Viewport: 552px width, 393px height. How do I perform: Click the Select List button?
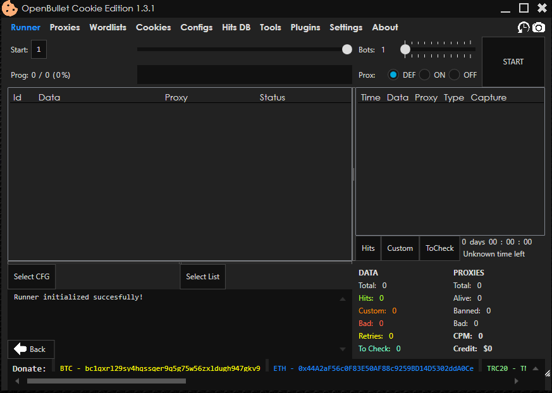tap(203, 277)
